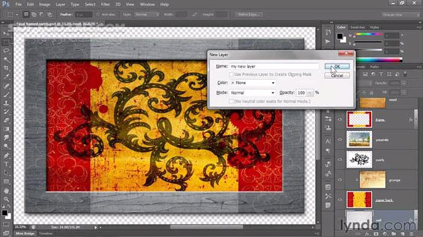Select the Quick Selection tool

6,59
